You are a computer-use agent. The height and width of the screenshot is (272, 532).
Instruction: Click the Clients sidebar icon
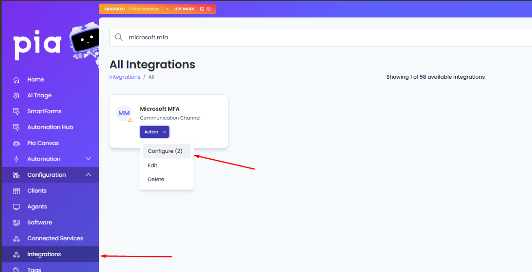pyautogui.click(x=16, y=191)
